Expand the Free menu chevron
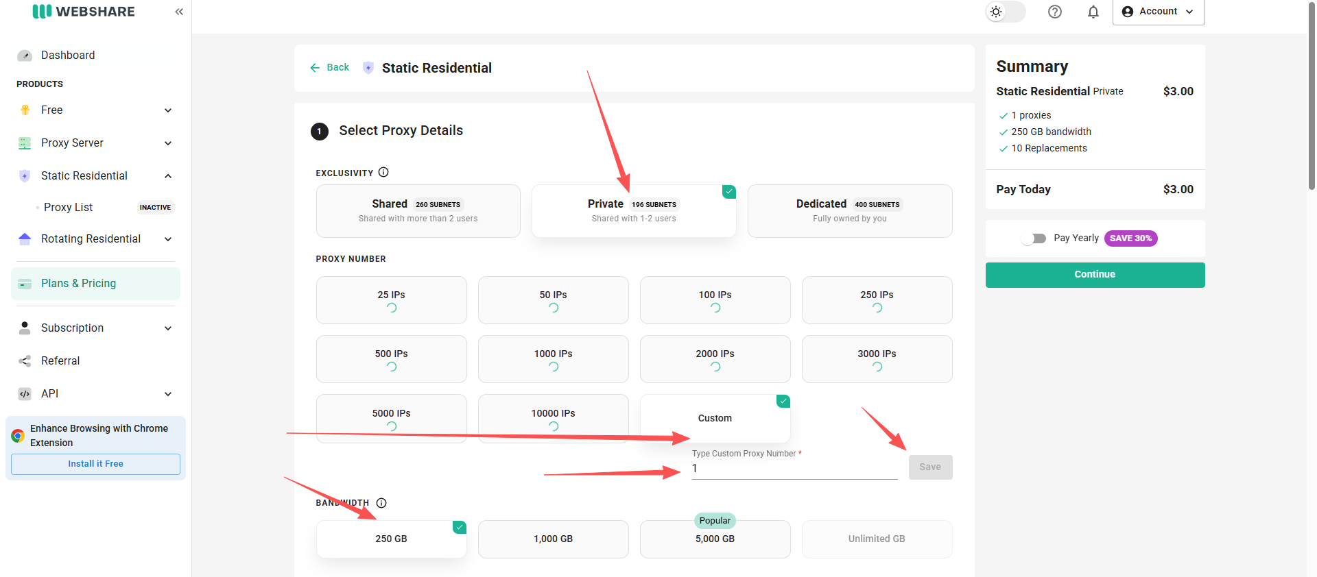This screenshot has height=577, width=1317. point(168,110)
